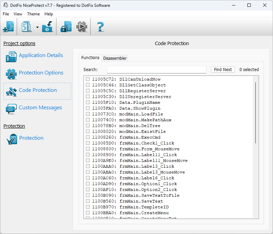This screenshot has height=234, width=273.
Task: Click the Code Protection tools icon
Action: click(x=11, y=92)
